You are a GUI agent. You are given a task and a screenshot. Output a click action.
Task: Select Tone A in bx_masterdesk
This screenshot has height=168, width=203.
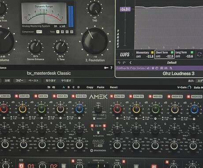[x=58, y=32]
